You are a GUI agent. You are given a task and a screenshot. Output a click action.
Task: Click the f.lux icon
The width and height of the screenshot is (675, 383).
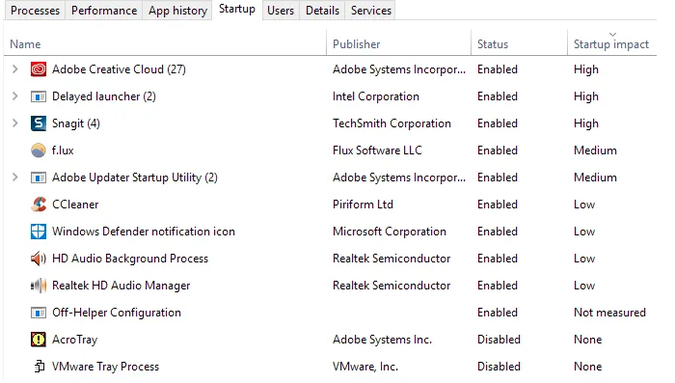(39, 150)
